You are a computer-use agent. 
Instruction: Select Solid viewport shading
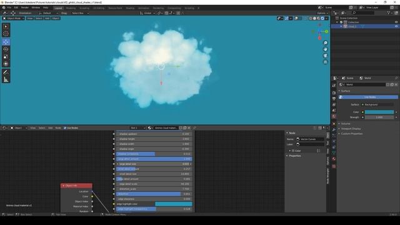[314, 18]
